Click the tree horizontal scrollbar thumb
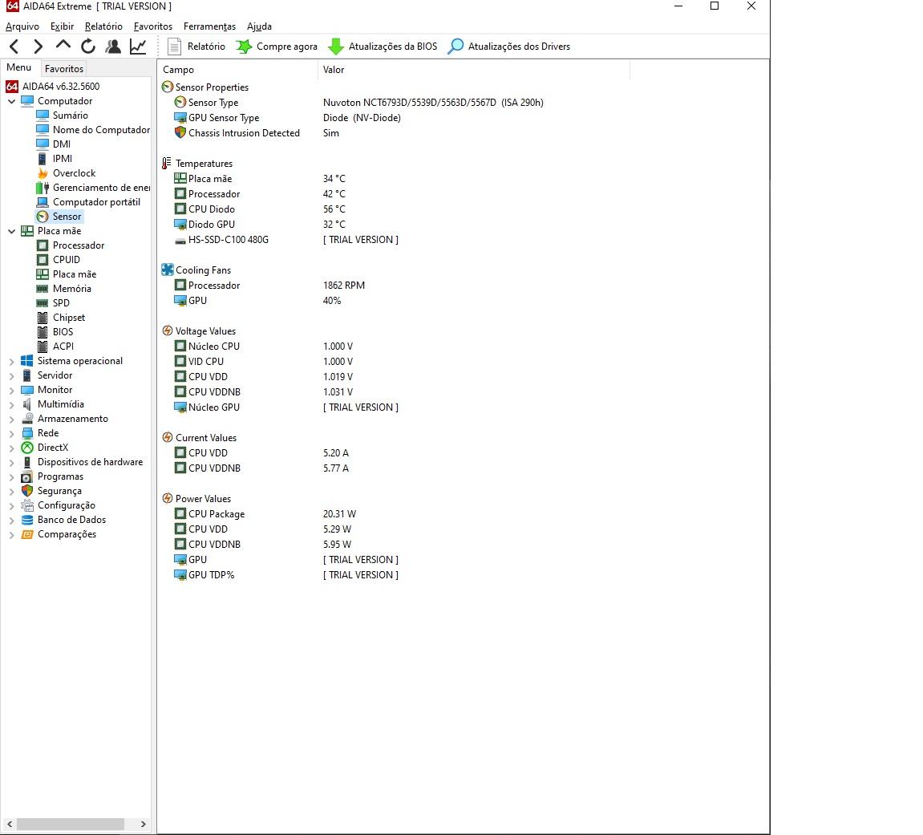The width and height of the screenshot is (923, 835). [70, 824]
